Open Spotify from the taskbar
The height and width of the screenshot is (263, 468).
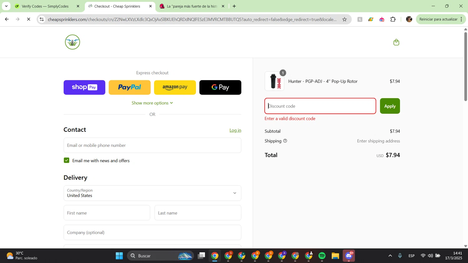[x=322, y=256]
